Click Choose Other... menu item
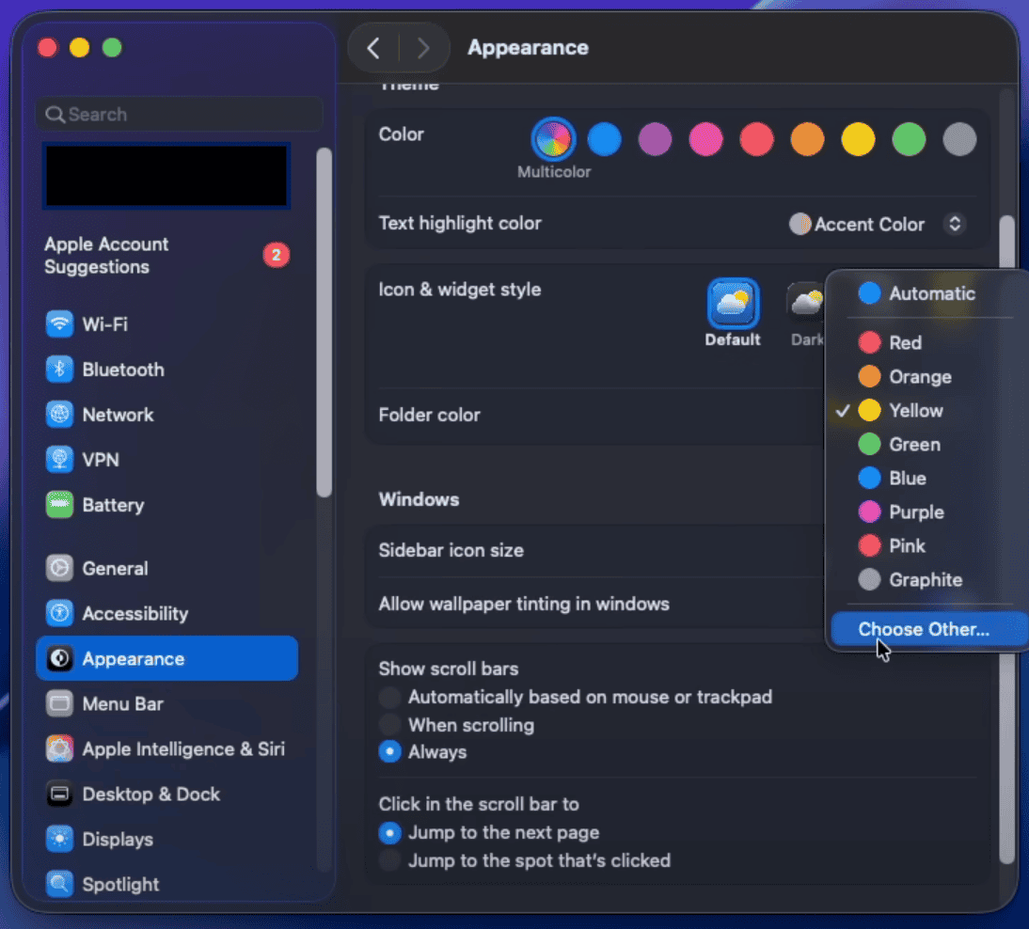This screenshot has width=1029, height=929. (x=928, y=629)
